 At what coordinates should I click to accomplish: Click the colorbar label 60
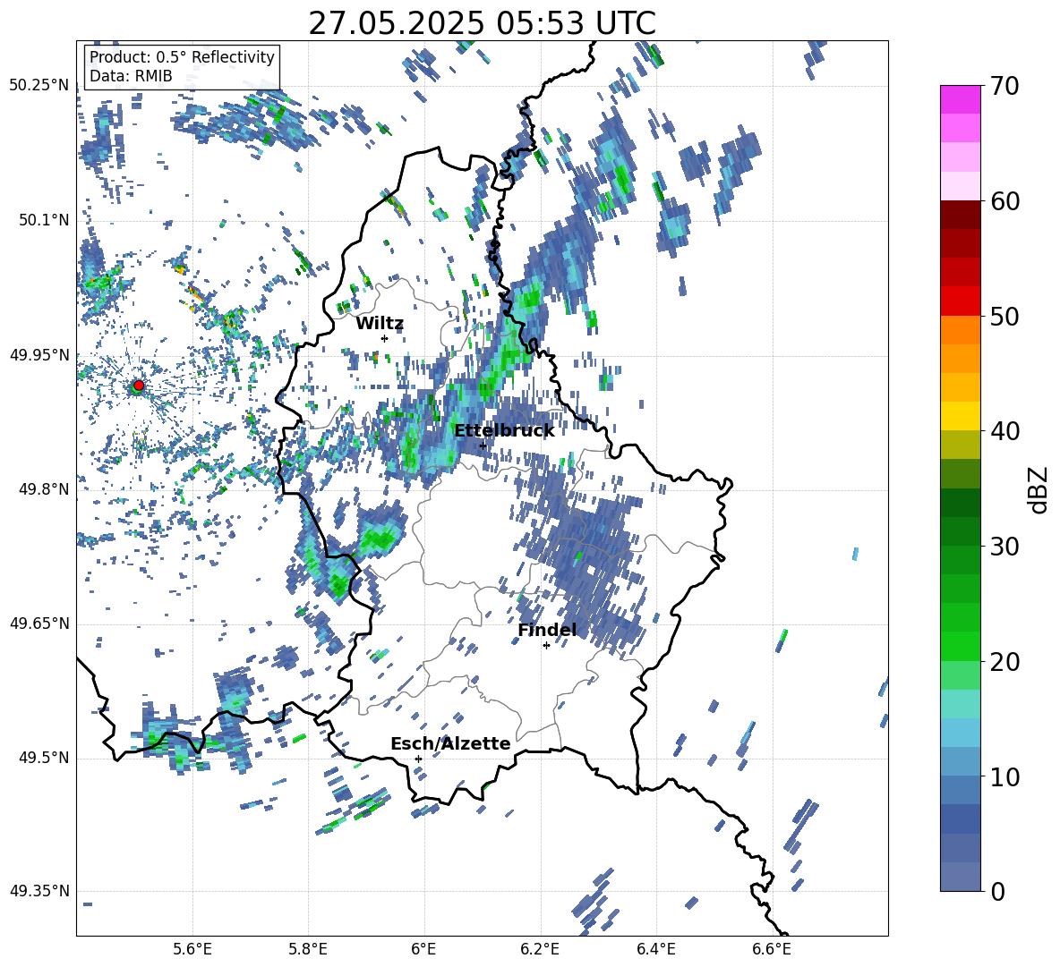click(1005, 201)
